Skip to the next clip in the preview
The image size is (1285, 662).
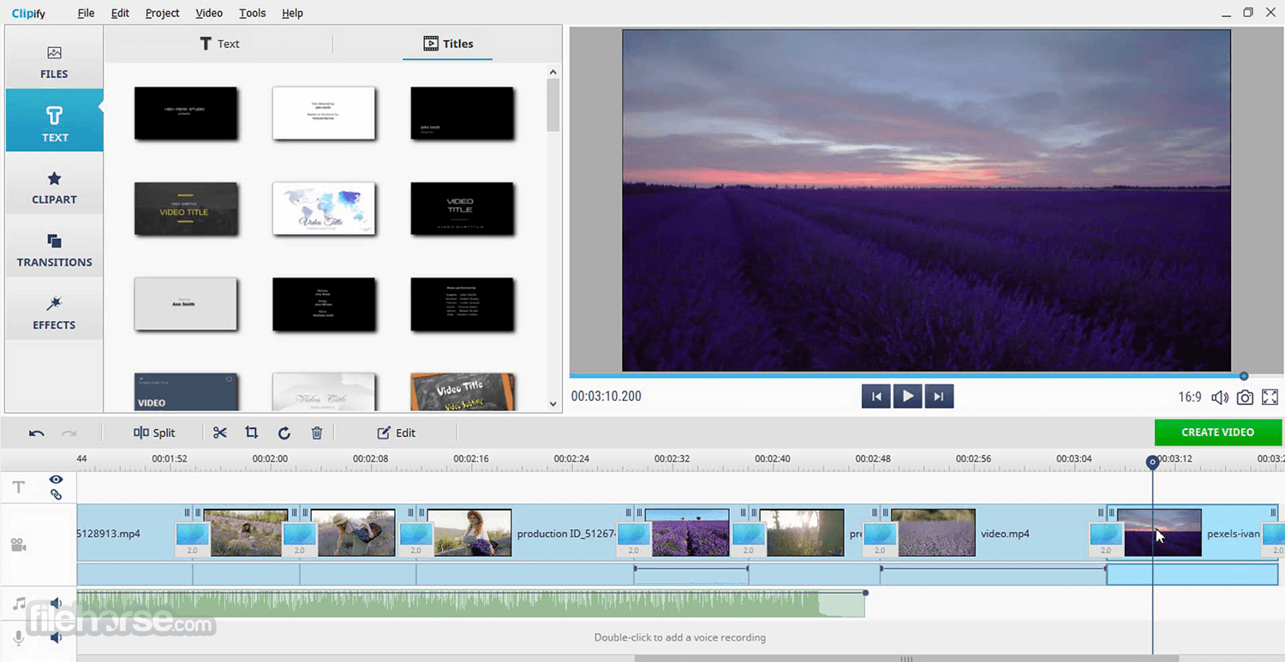[x=939, y=396]
